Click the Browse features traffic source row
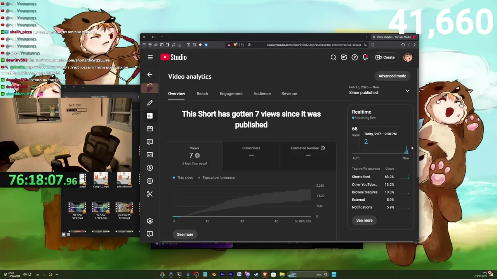497x279 pixels. tap(381, 192)
